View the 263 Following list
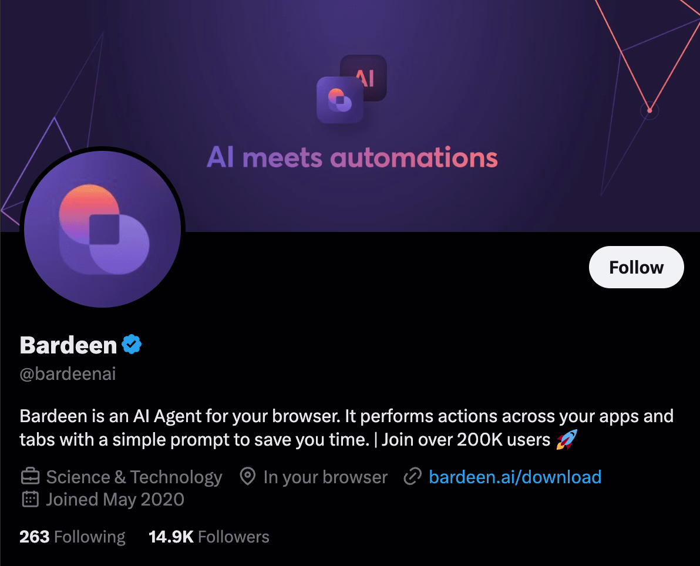Viewport: 700px width, 566px height. coord(72,537)
